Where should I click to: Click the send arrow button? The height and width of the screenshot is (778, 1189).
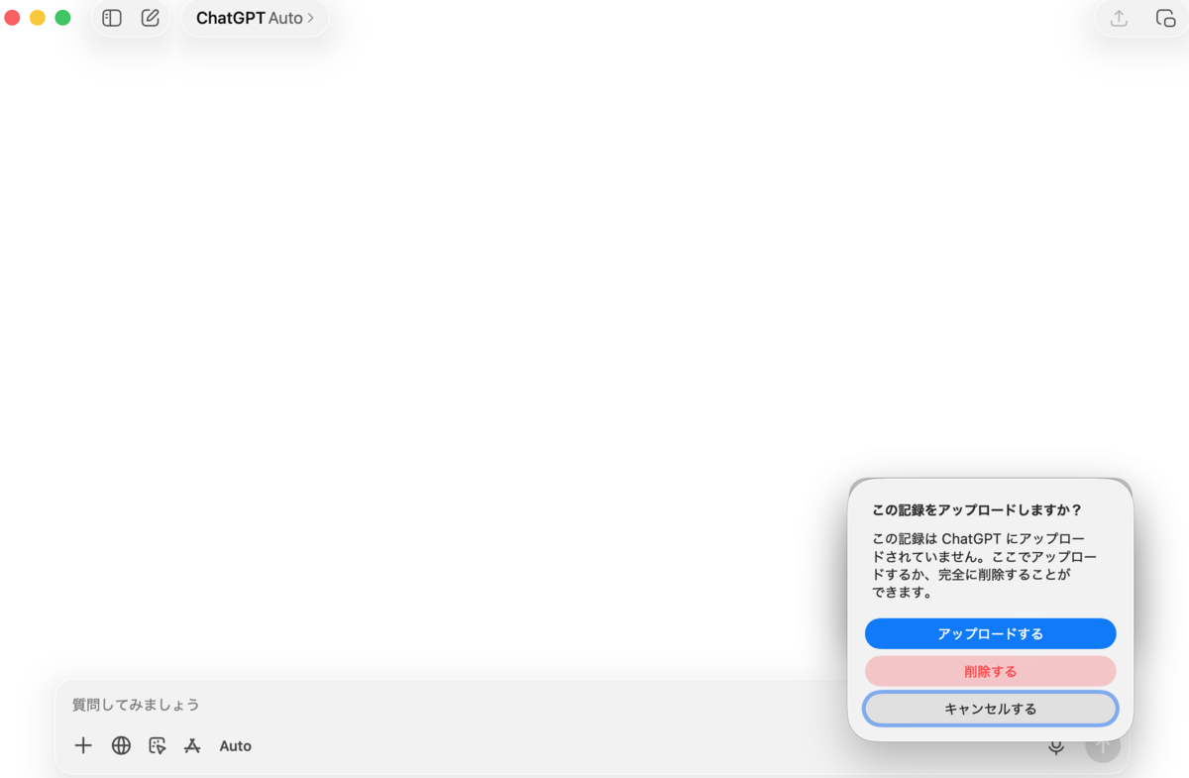click(1103, 746)
